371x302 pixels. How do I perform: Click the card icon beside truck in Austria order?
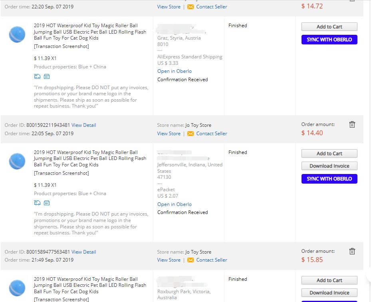47,76
